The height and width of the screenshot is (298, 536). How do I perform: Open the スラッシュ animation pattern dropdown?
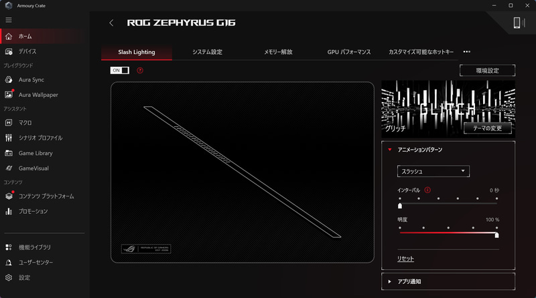[433, 171]
